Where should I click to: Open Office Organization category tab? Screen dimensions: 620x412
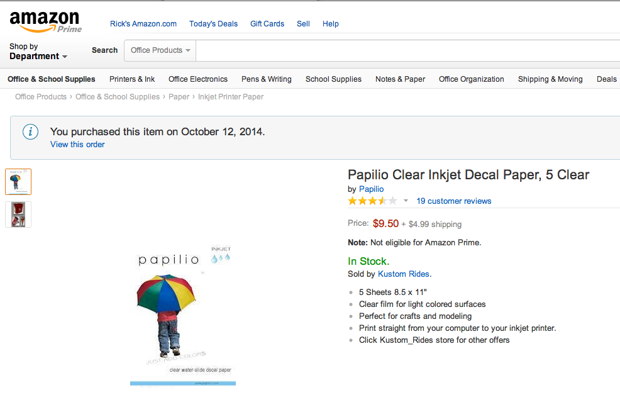pyautogui.click(x=472, y=79)
